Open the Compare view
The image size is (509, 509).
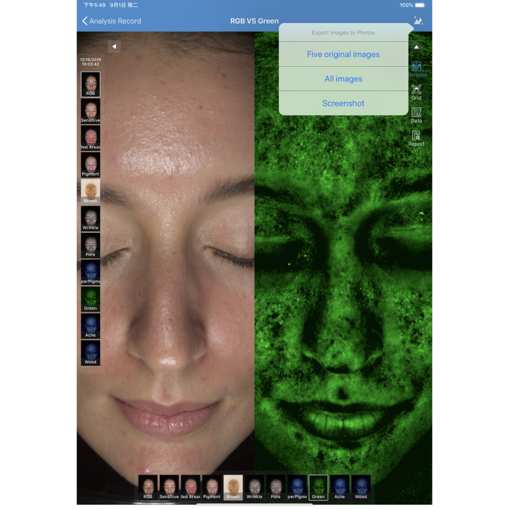pos(416,68)
